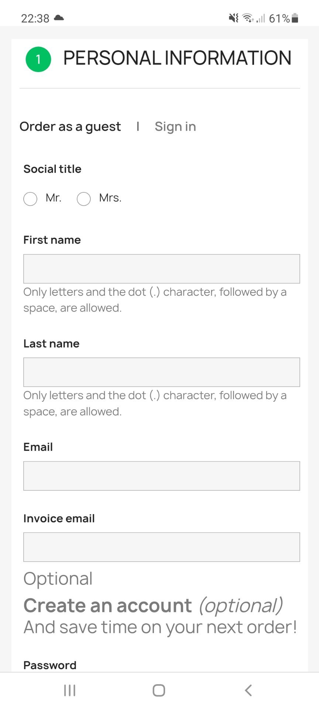Image resolution: width=319 pixels, height=709 pixels.
Task: Tap the cloud icon in status bar
Action: coord(59,18)
